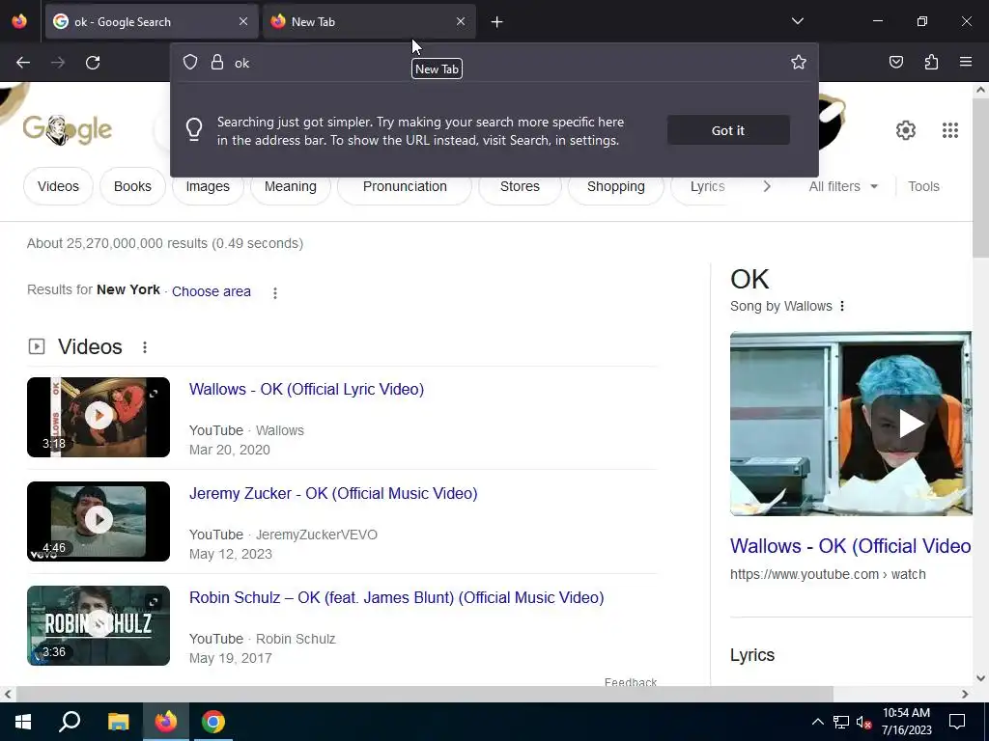Image resolution: width=989 pixels, height=741 pixels.
Task: Click into the address bar showing 'ok'
Action: pyautogui.click(x=494, y=63)
